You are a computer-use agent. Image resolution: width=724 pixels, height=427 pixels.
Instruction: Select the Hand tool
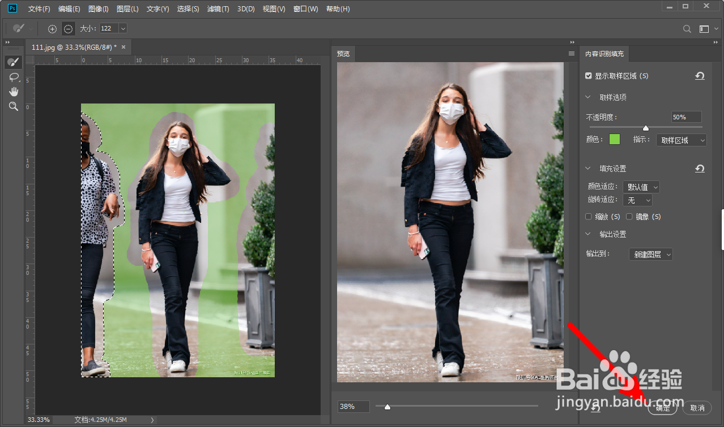14,92
